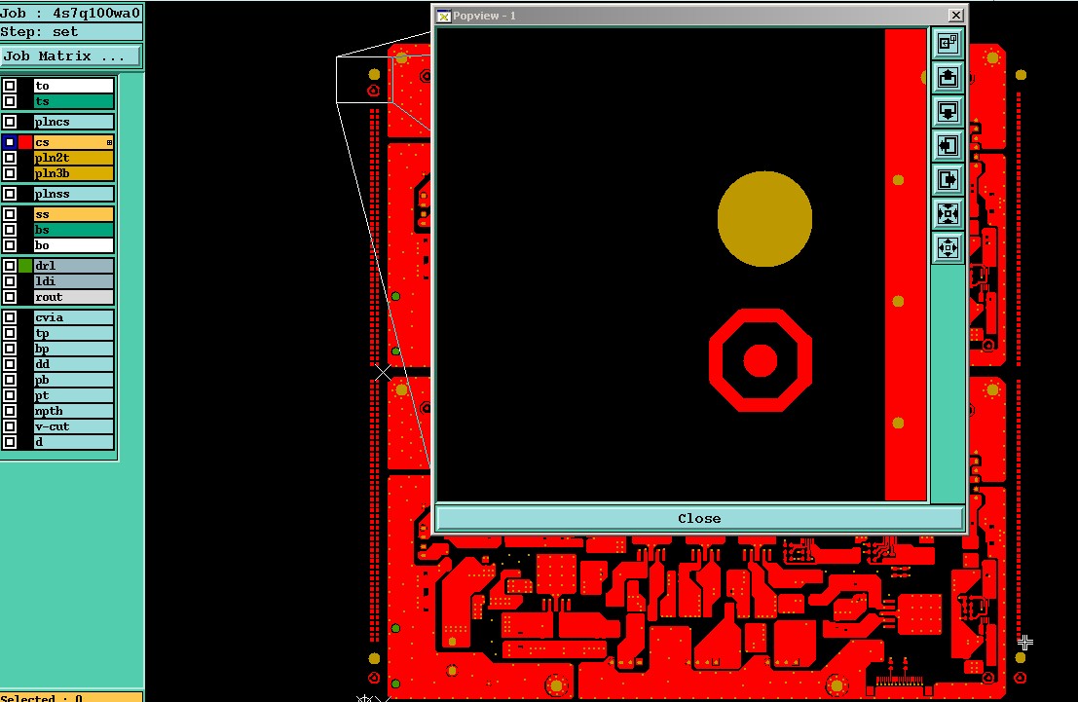Screen dimensions: 1078x702
Task: Toggle the 'bs' layer checkbox
Action: [x=10, y=230]
